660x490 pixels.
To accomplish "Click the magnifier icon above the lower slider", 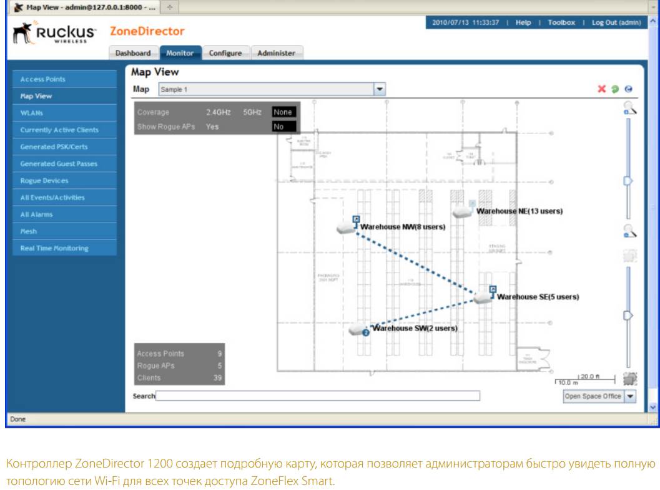I will 629,231.
